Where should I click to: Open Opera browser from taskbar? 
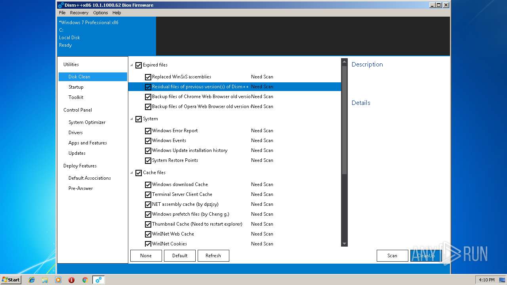(71, 280)
